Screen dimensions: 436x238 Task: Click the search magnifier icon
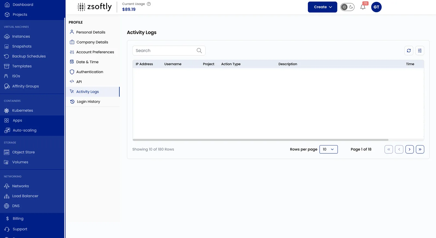[199, 51]
